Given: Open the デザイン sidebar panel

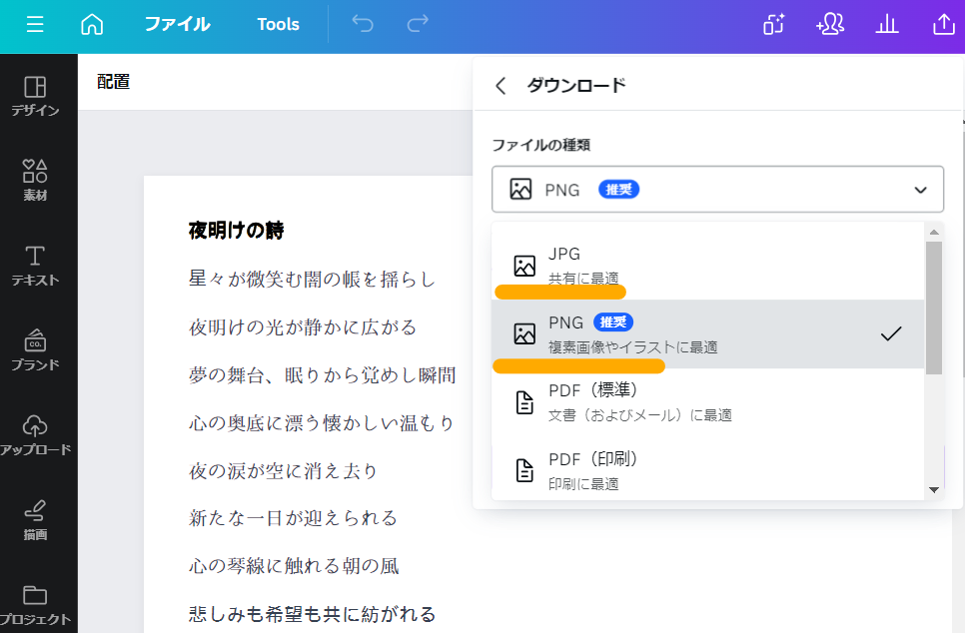Looking at the screenshot, I should [35, 96].
